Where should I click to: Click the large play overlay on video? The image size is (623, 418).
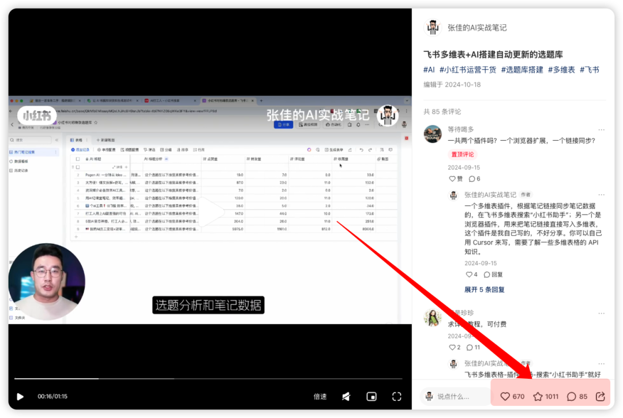point(211,212)
